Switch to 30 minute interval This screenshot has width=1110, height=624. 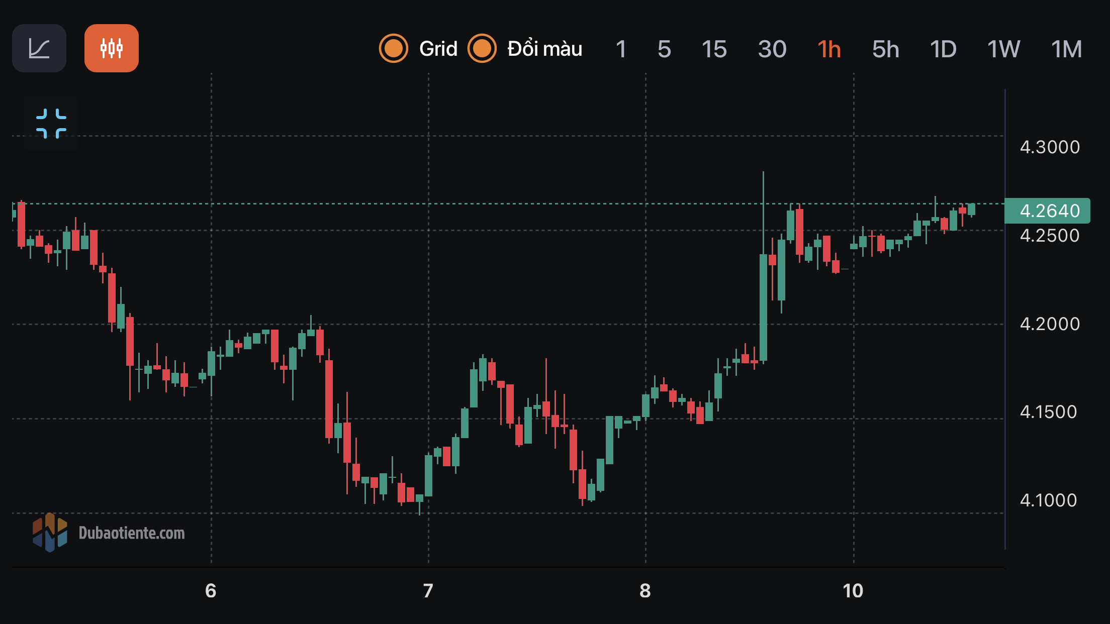(x=772, y=49)
